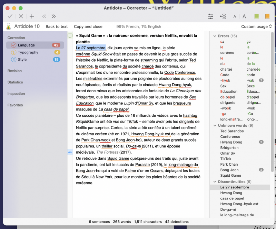The image size is (276, 229).
Task: Open the green dictionaries book icon
Action: [x=256, y=16]
